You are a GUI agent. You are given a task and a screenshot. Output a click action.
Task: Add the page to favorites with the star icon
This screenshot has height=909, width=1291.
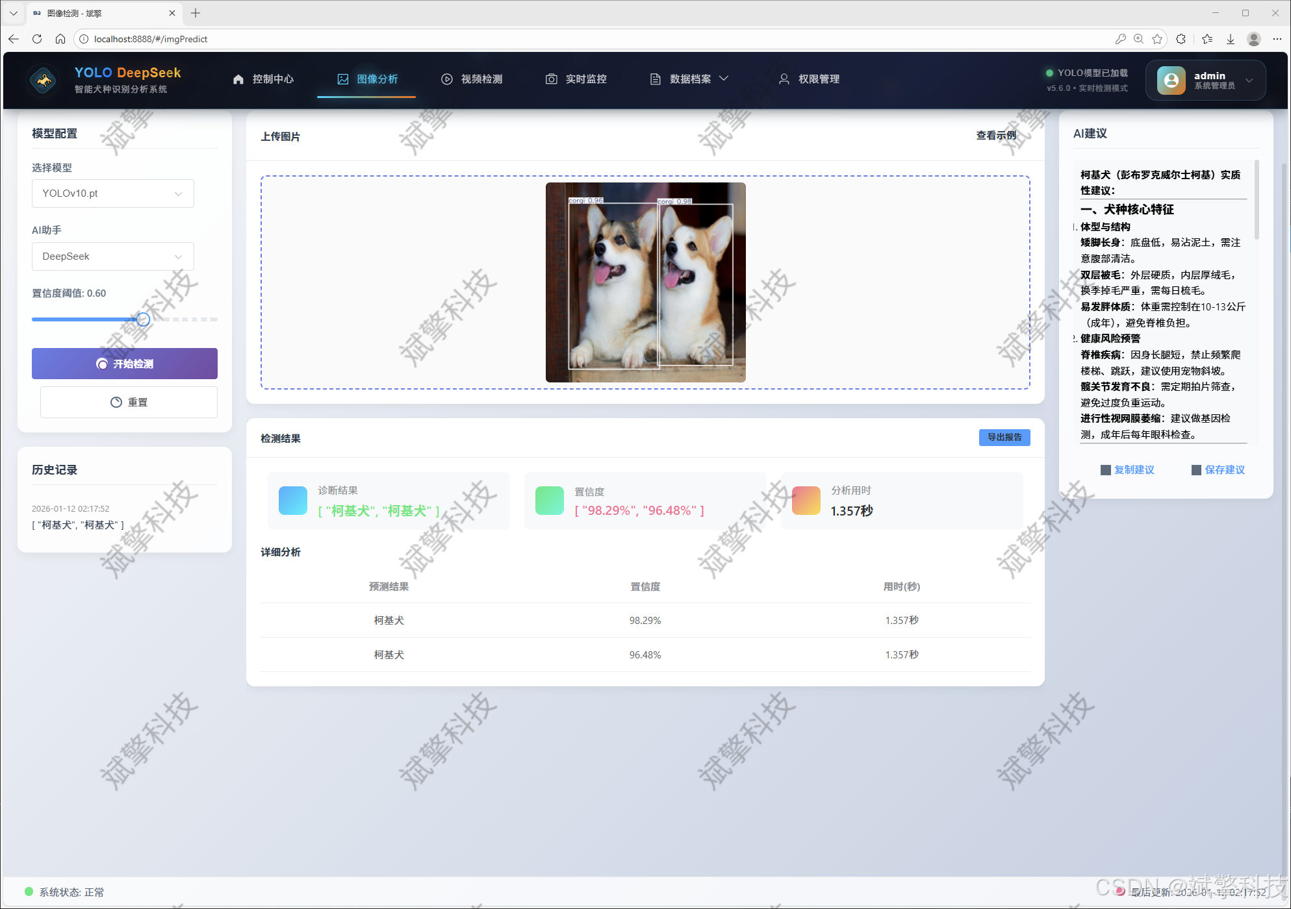pyautogui.click(x=1157, y=39)
